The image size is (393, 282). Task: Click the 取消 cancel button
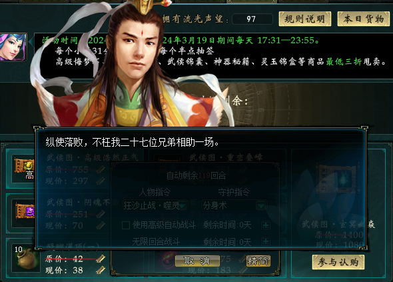197,261
